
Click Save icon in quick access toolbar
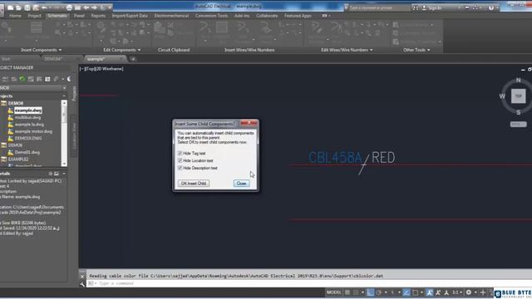click(27, 7)
